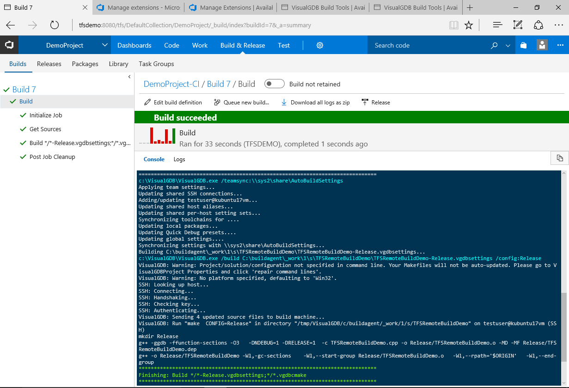Screen dimensions: 569x388
Task: Close the Build 7 browser tab
Action: (85, 8)
